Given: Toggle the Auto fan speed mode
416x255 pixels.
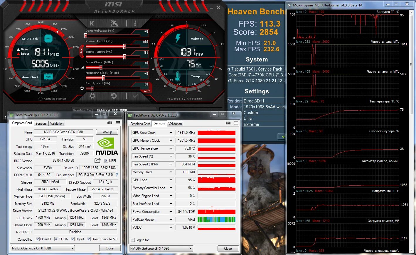Looking at the screenshot, I should coord(147,91).
